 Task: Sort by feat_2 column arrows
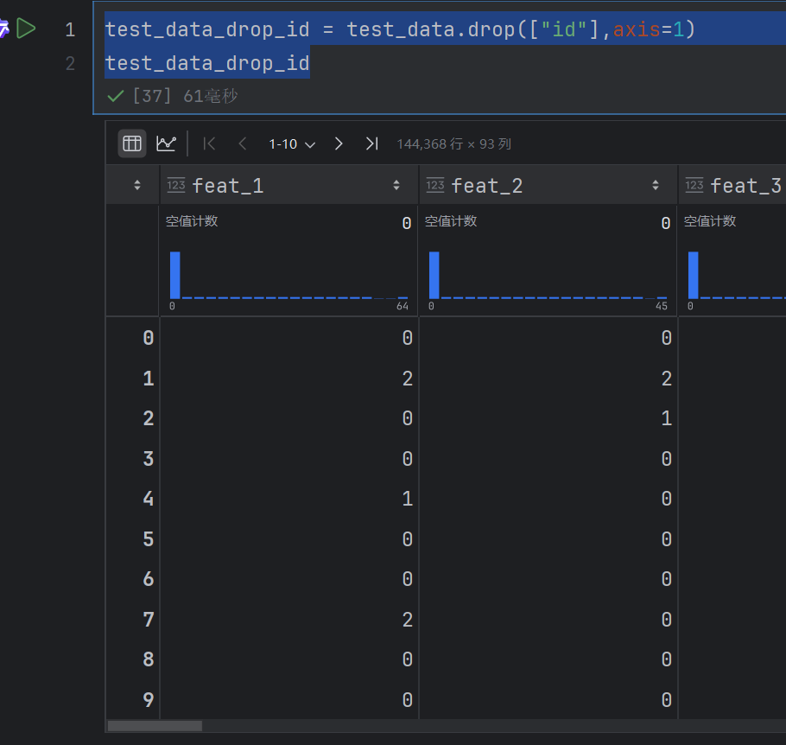656,185
